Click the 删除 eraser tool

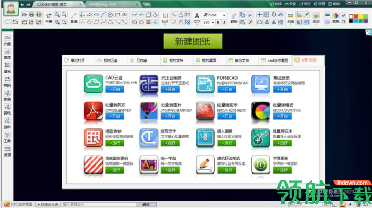pyautogui.click(x=234, y=18)
